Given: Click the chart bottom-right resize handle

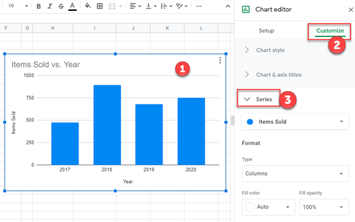Looking at the screenshot, I should point(226,191).
